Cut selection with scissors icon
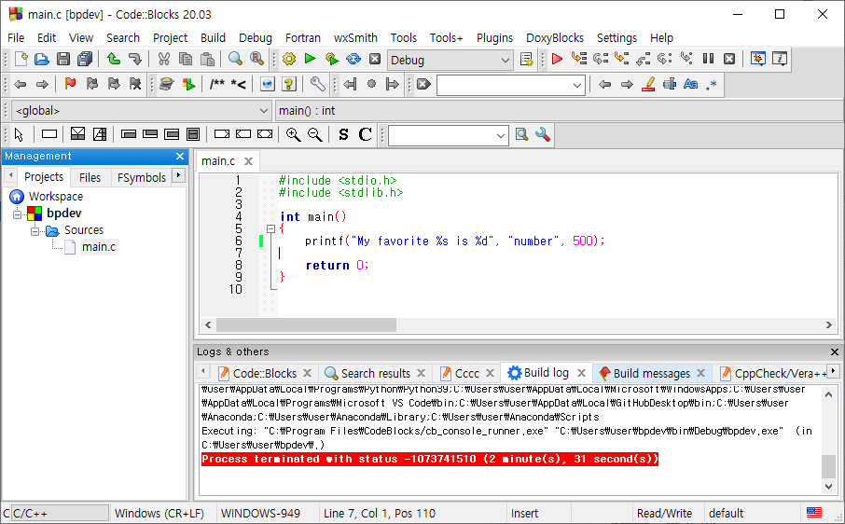845x524 pixels. (x=164, y=60)
